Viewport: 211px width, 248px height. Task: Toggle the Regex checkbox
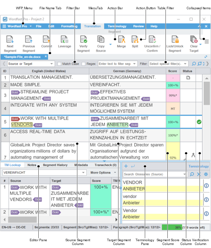pos(84,64)
